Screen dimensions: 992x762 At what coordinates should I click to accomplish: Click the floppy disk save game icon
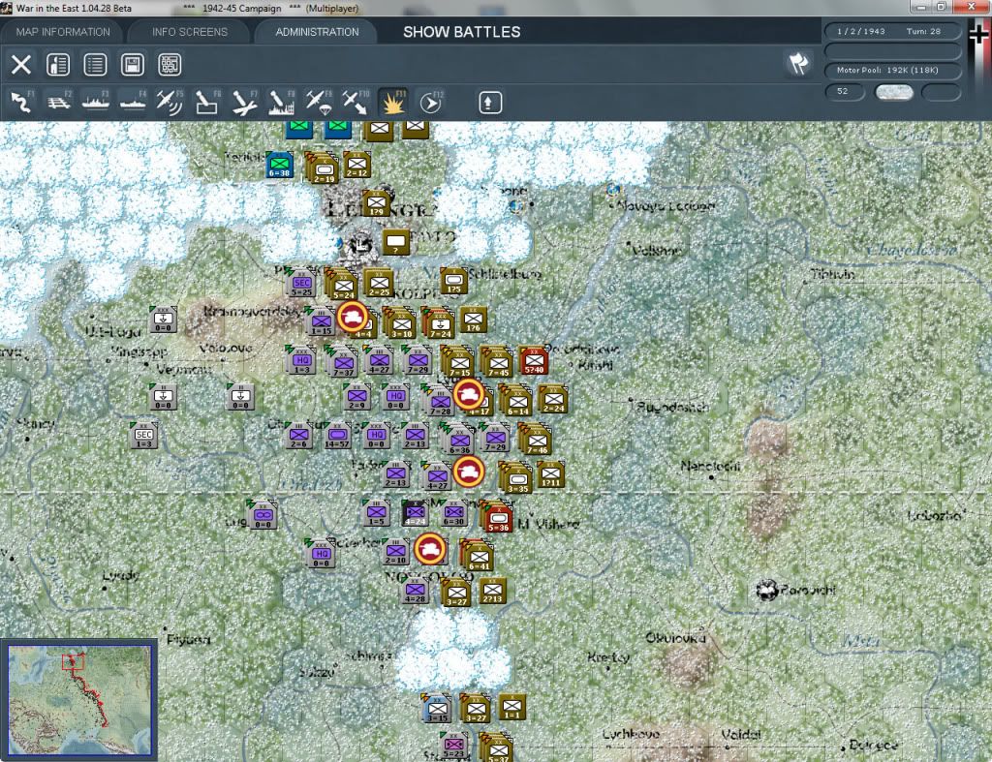pos(132,65)
